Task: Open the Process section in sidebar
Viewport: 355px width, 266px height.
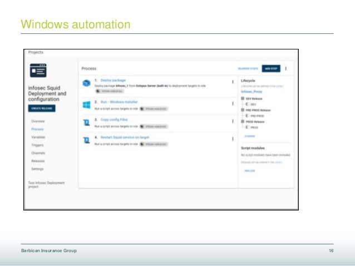Action: [x=37, y=129]
